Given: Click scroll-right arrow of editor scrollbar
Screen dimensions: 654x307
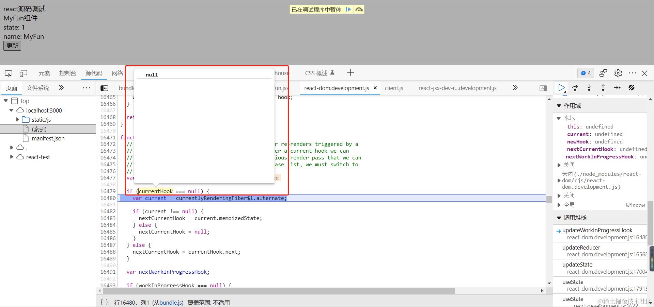Looking at the screenshot, I should [x=542, y=291].
